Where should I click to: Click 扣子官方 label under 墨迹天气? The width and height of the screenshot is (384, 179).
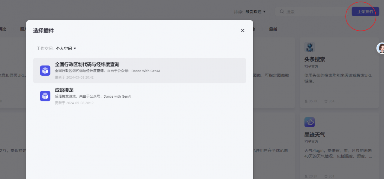tap(311, 142)
